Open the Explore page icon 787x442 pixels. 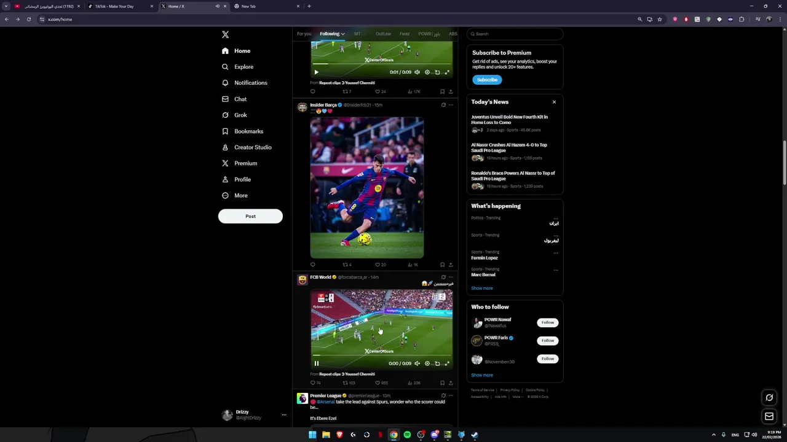click(x=225, y=67)
